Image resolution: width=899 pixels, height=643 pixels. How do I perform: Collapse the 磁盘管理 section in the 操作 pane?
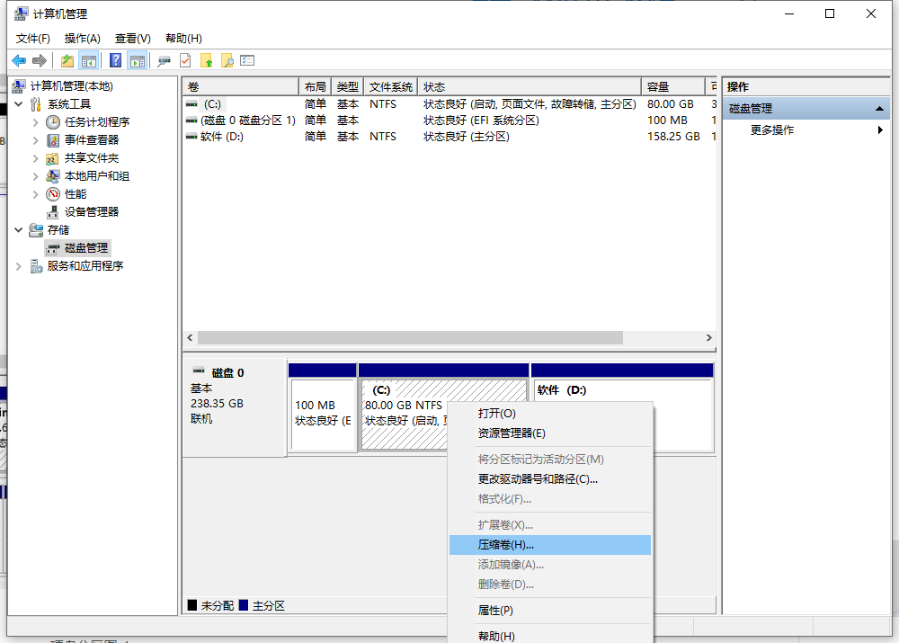tap(878, 107)
